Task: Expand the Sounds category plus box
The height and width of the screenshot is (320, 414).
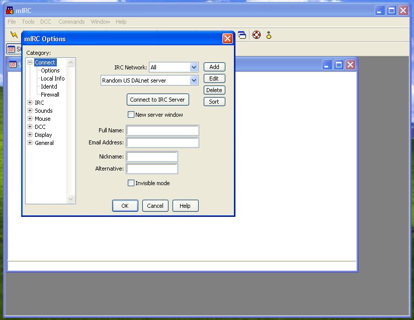Action: (30, 110)
